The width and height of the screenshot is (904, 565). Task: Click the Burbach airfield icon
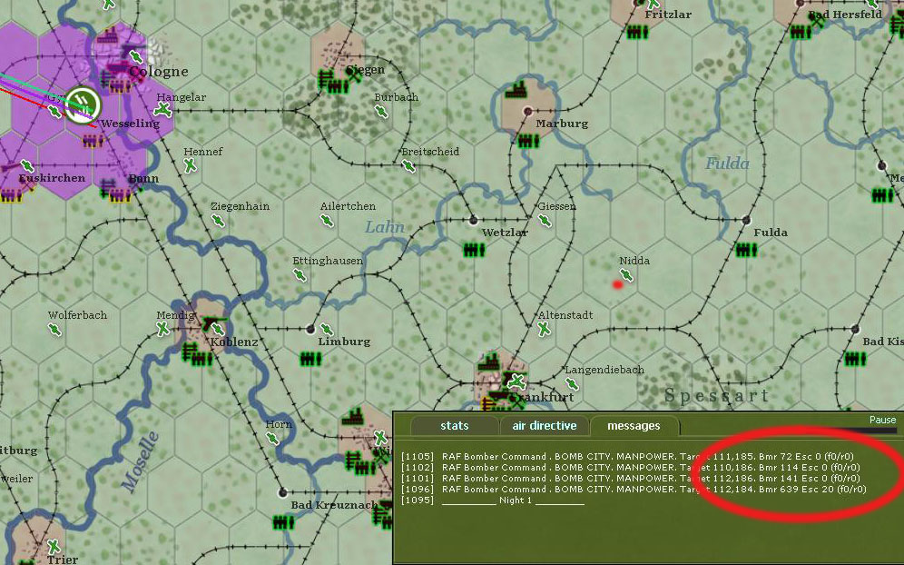point(381,112)
